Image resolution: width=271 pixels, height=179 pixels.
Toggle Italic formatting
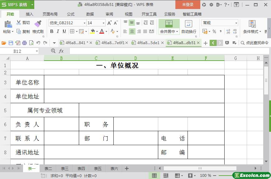58,31
